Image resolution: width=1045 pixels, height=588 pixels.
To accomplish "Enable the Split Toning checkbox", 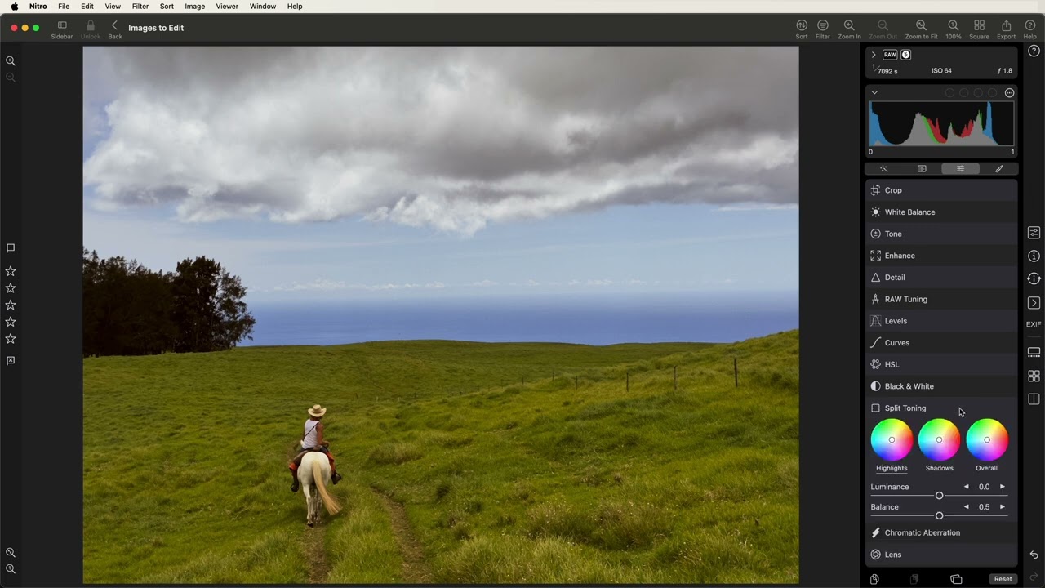I will (x=875, y=408).
